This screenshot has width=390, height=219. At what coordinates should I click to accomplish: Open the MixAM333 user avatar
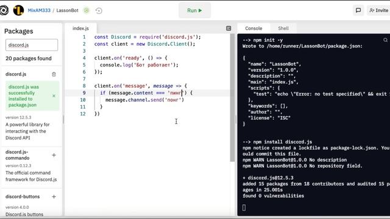18,10
